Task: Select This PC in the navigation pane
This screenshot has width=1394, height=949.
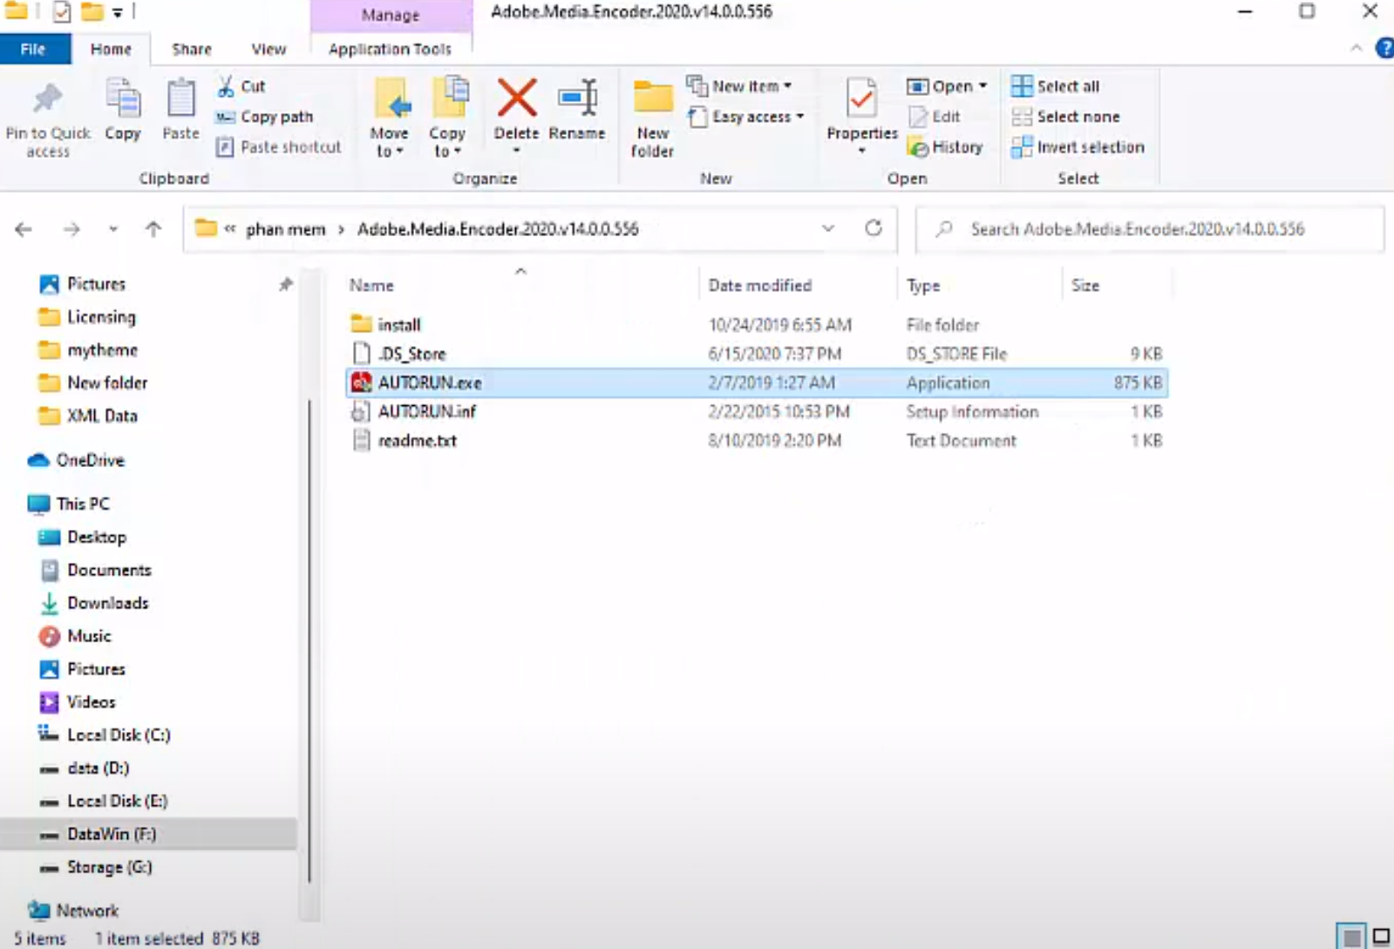Action: coord(69,504)
